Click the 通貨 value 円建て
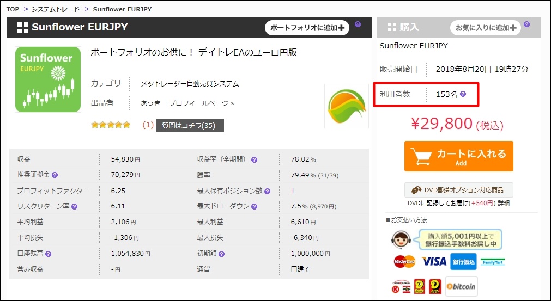Image resolution: width=551 pixels, height=301 pixels. click(x=300, y=269)
